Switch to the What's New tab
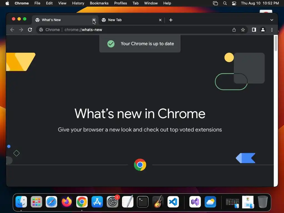Screen dimensions: 284x213 click(x=65, y=20)
